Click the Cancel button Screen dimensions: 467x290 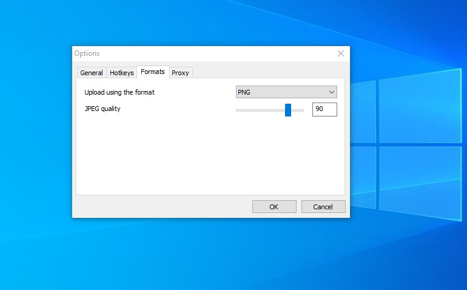click(x=323, y=206)
